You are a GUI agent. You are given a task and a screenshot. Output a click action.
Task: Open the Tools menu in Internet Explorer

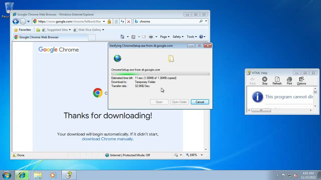click(192, 37)
